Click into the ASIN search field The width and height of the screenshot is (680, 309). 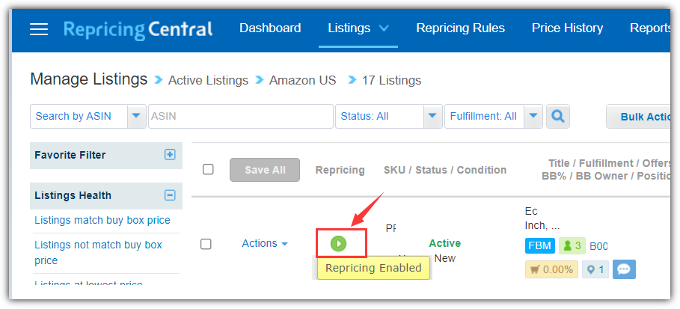pyautogui.click(x=241, y=116)
